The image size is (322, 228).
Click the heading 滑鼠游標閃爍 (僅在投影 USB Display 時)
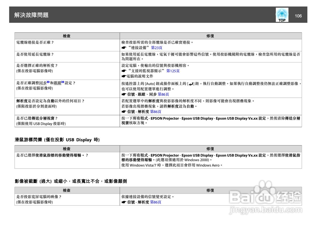[x=57, y=140]
